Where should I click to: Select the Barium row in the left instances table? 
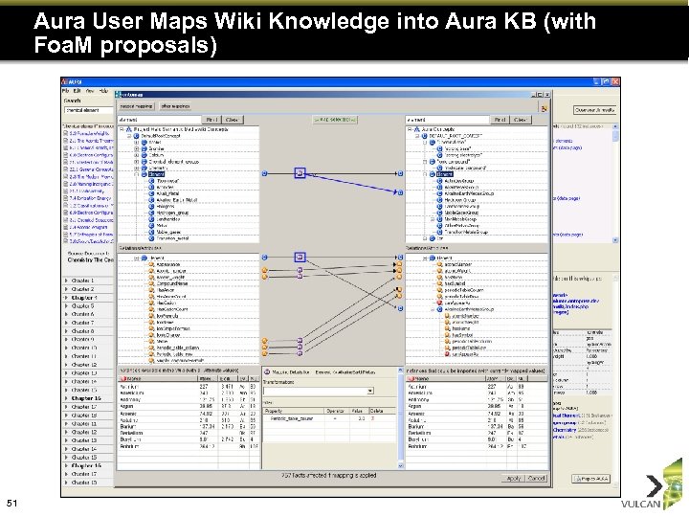pyautogui.click(x=189, y=426)
